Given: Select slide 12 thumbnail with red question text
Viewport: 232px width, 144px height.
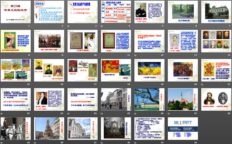Looking at the screenshot, I should [150, 41].
